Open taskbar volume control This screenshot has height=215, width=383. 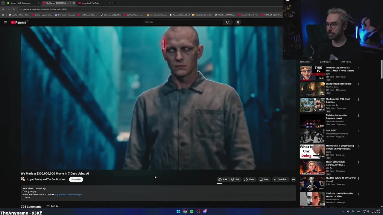(368, 211)
